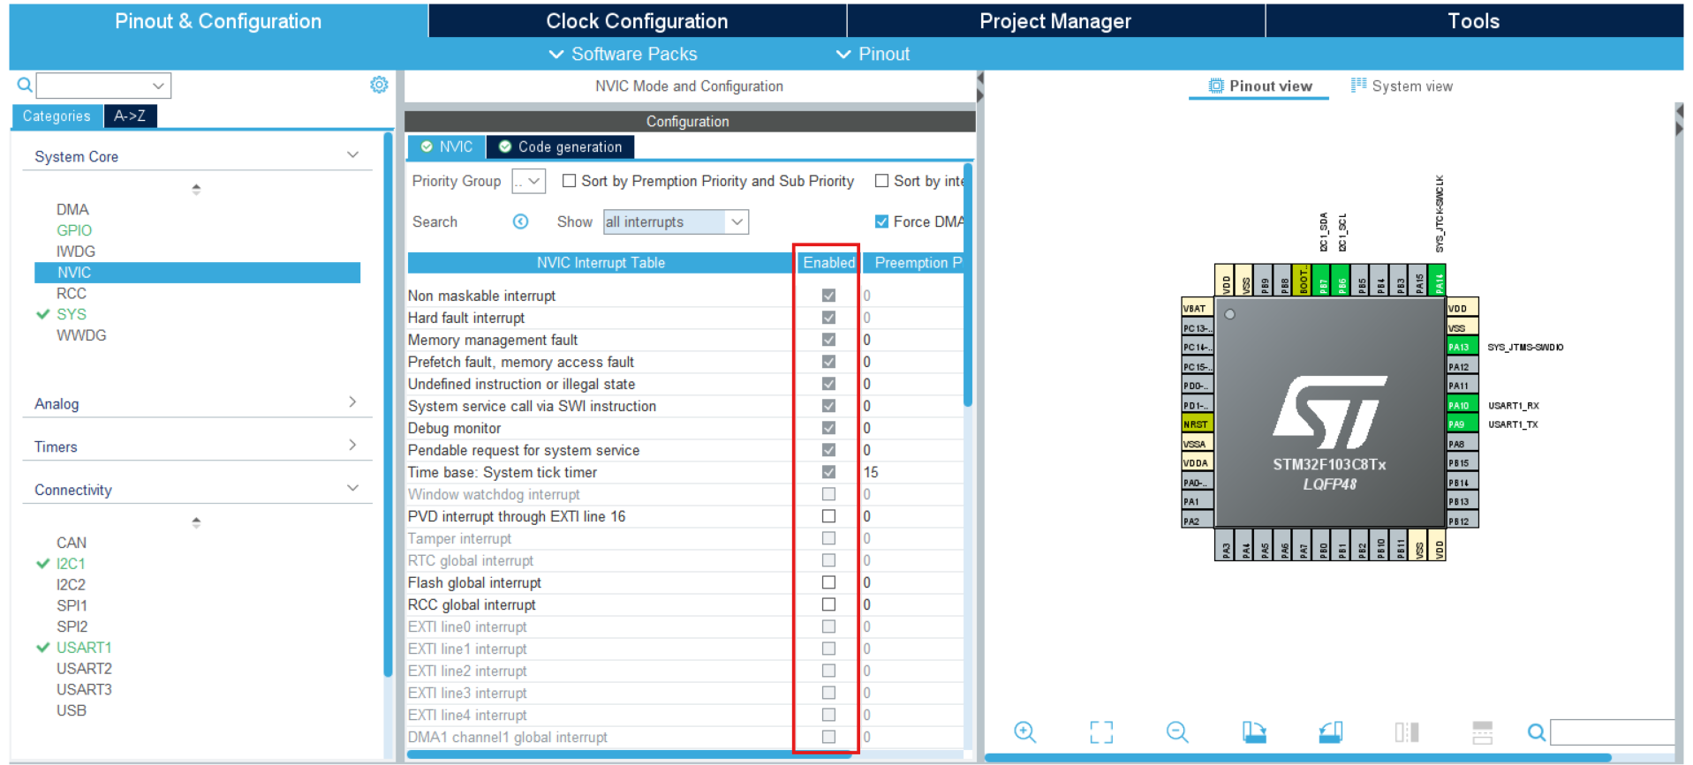Click the System tick timer priority 15
Screen dimensions: 1693x765
(x=871, y=472)
